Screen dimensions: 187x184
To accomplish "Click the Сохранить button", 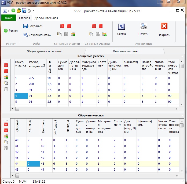I will pos(33,26).
